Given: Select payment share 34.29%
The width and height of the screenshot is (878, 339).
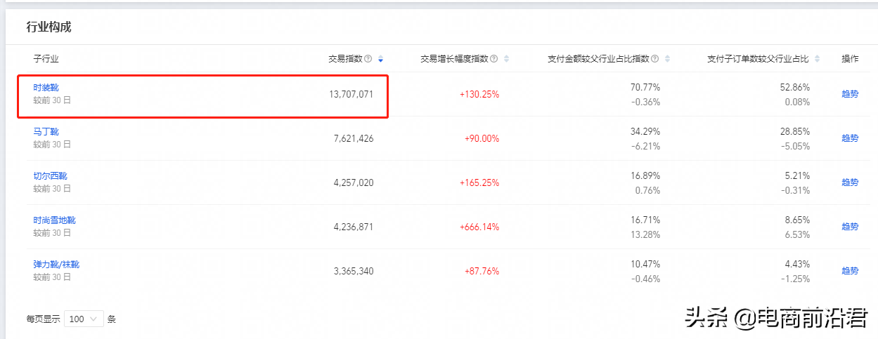Looking at the screenshot, I should pos(645,132).
